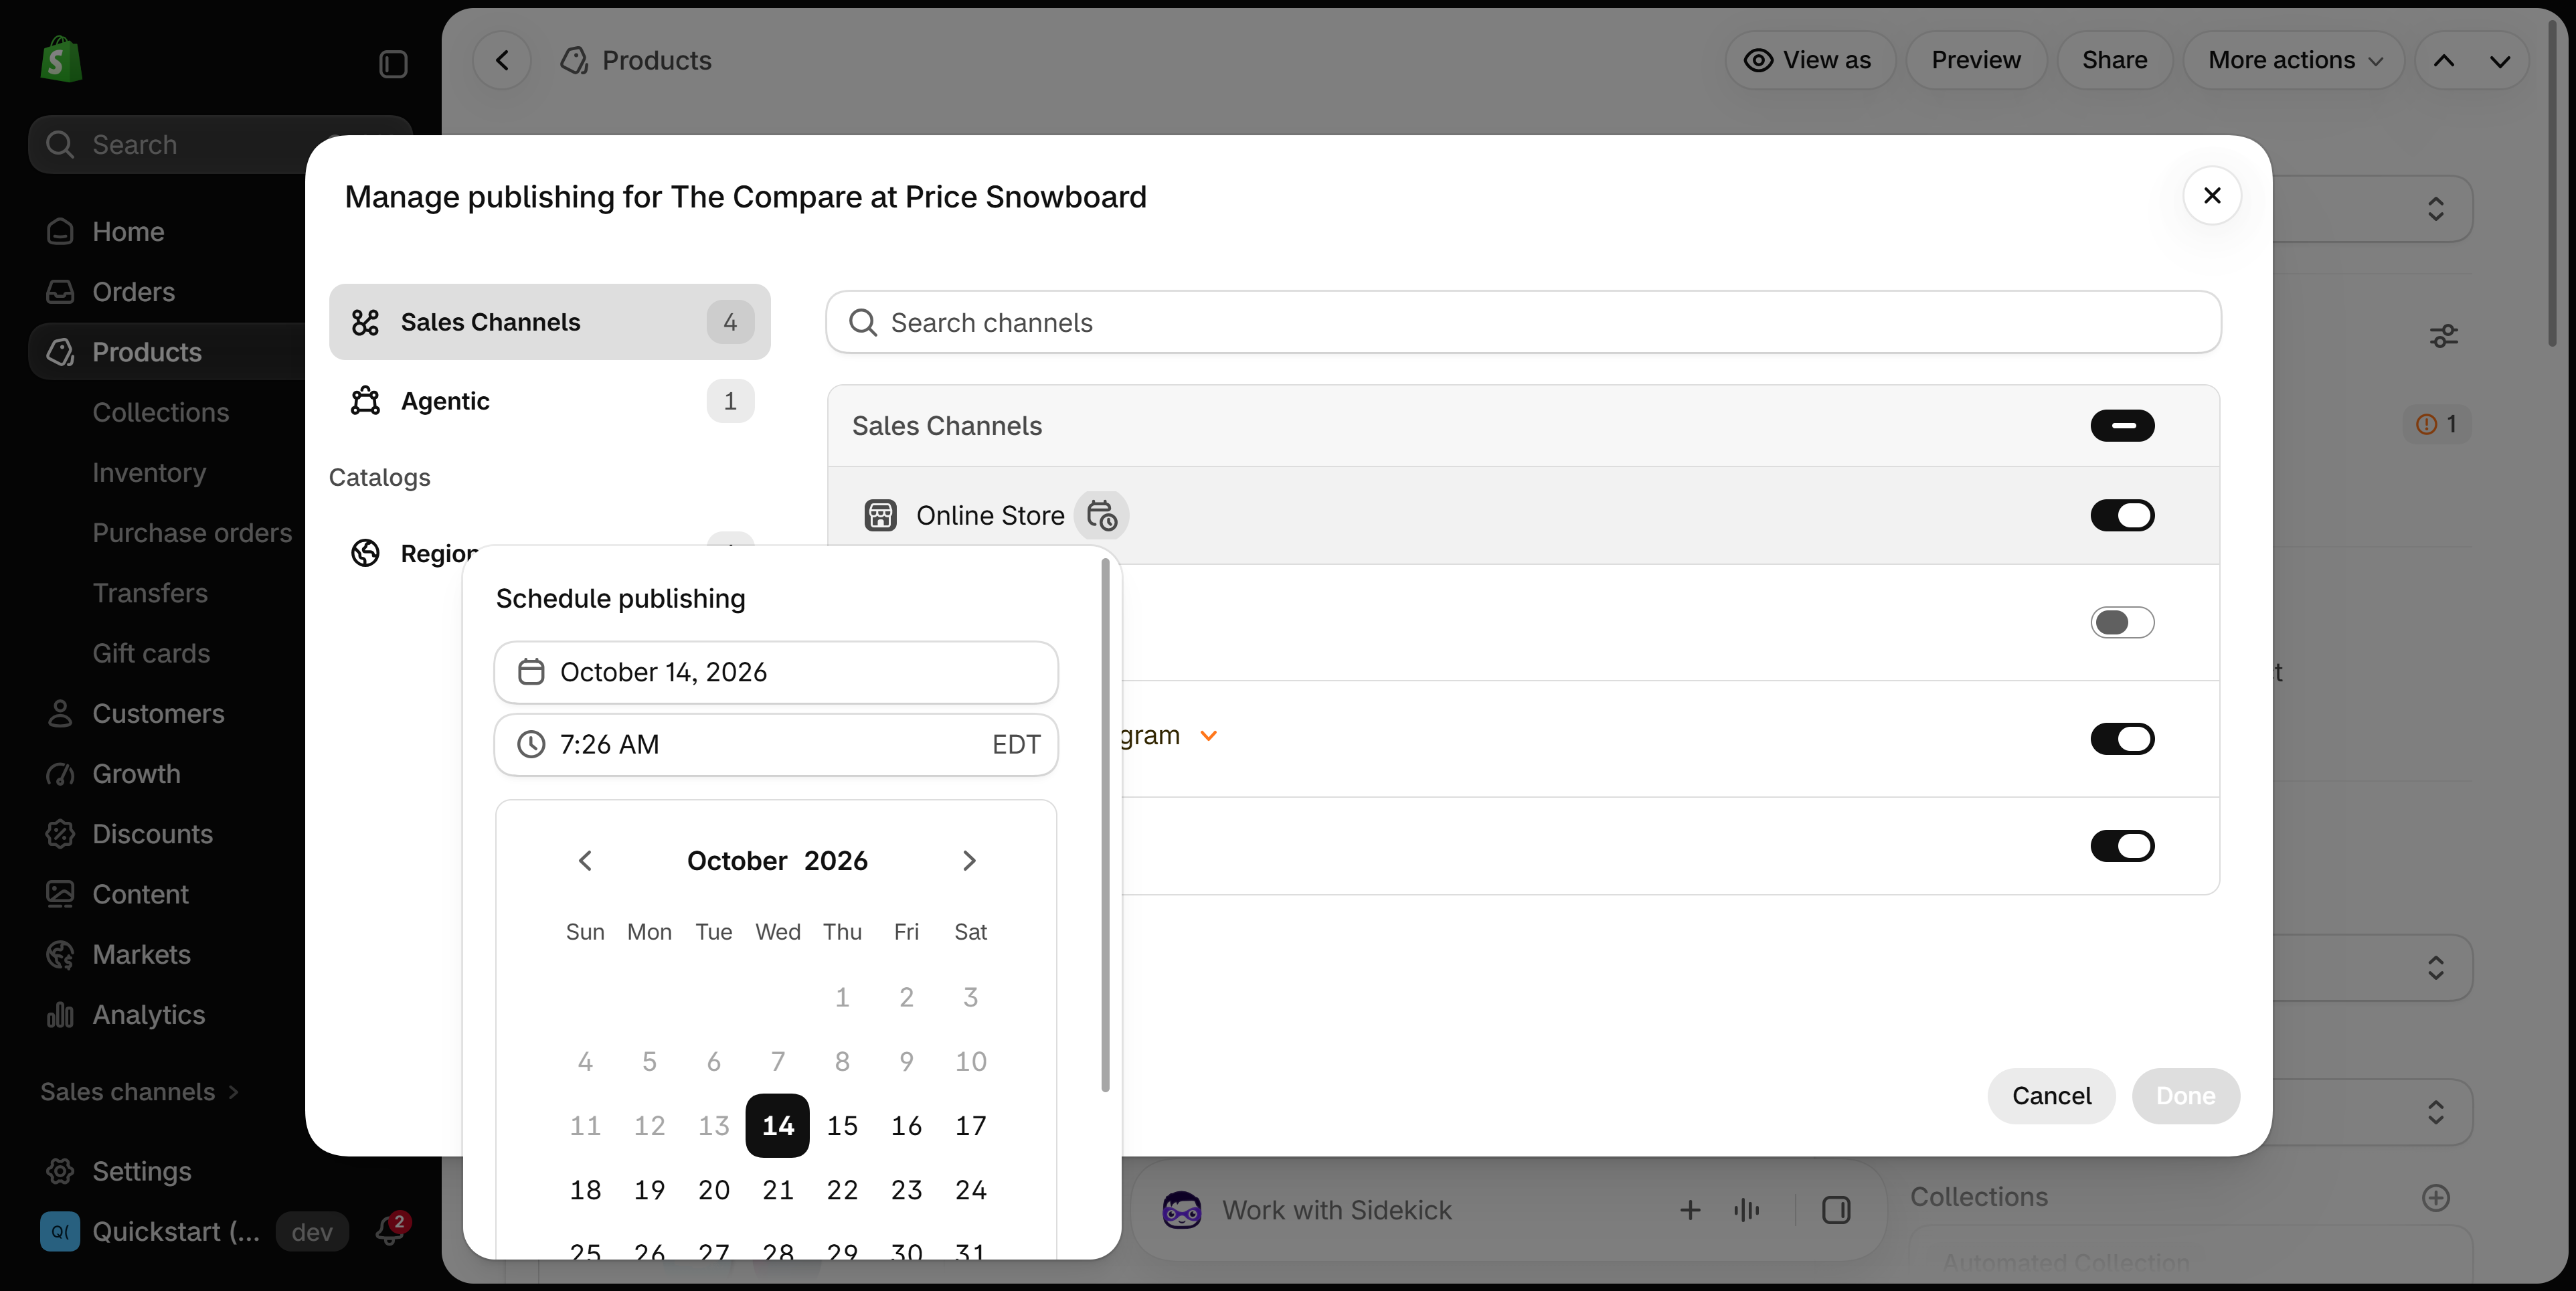This screenshot has width=2576, height=1291.
Task: Expand the Sales channels sidebar section
Action: coord(139,1092)
